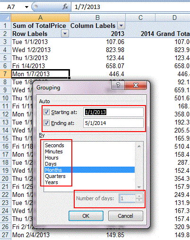
Task: Click cell Thu 1/3/2013
Action: (40, 58)
